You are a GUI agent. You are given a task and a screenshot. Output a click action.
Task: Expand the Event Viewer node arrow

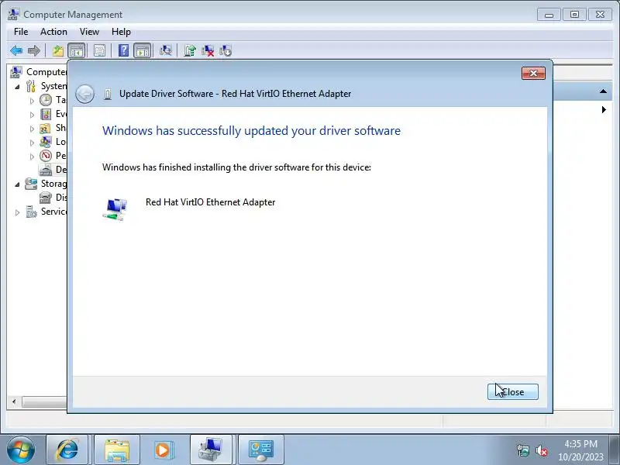coord(32,115)
